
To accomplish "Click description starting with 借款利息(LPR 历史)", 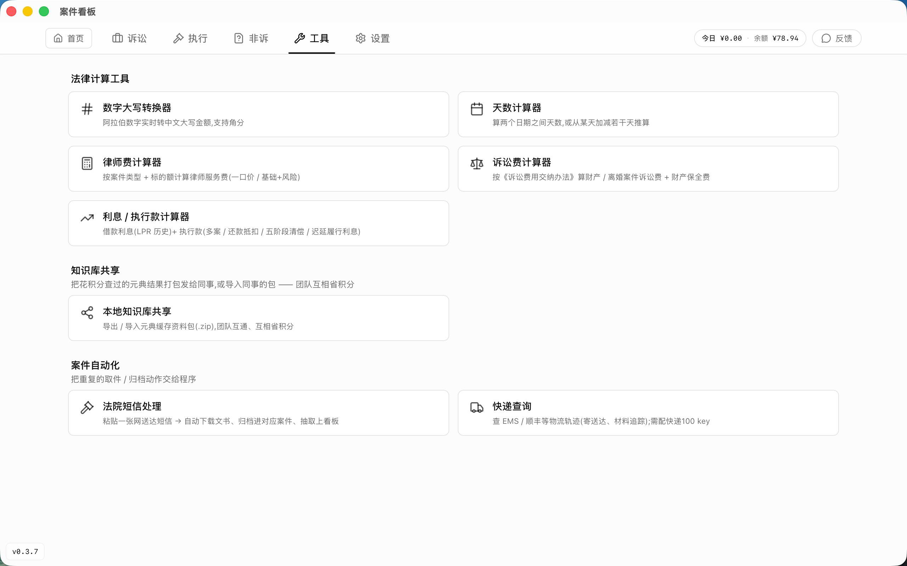I will click(x=232, y=232).
